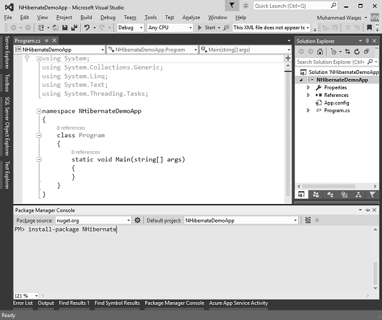Switch to the Error List tab
Image resolution: width=382 pixels, height=320 pixels.
23,303
